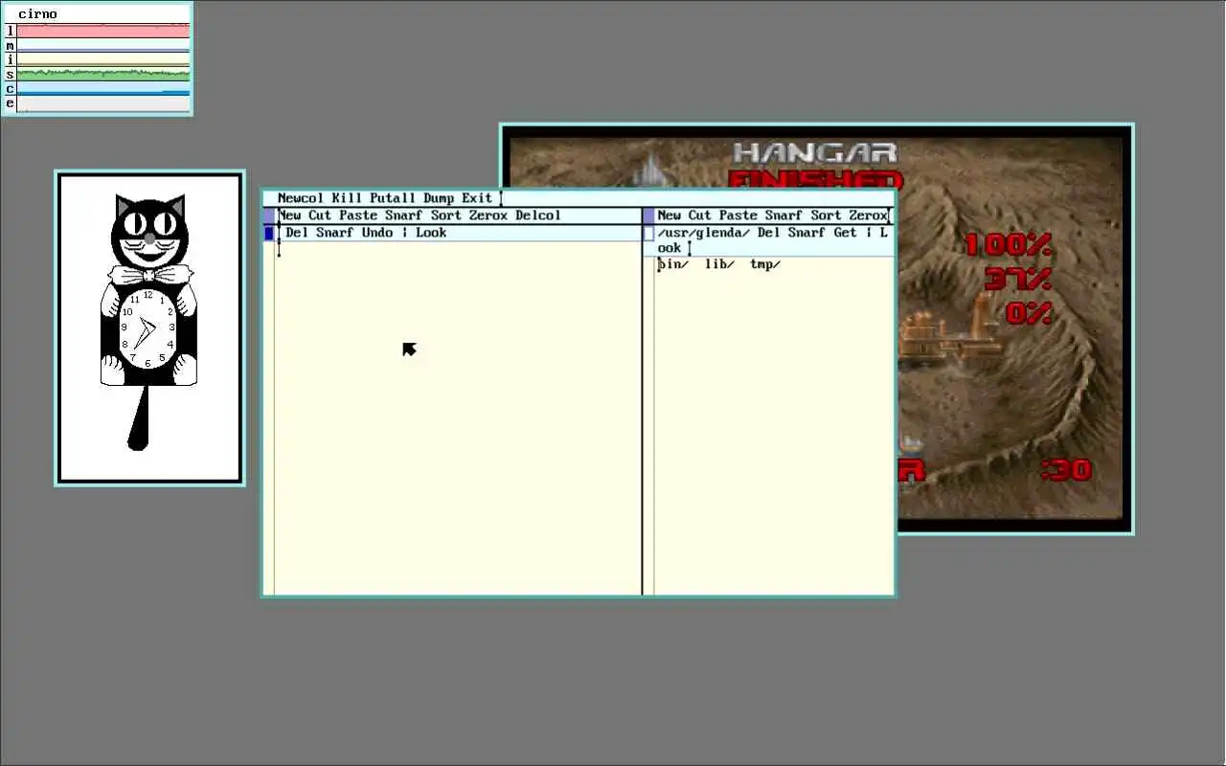Click Exit in acme's top tag
Viewport: 1226px width, 766px height.
[477, 198]
